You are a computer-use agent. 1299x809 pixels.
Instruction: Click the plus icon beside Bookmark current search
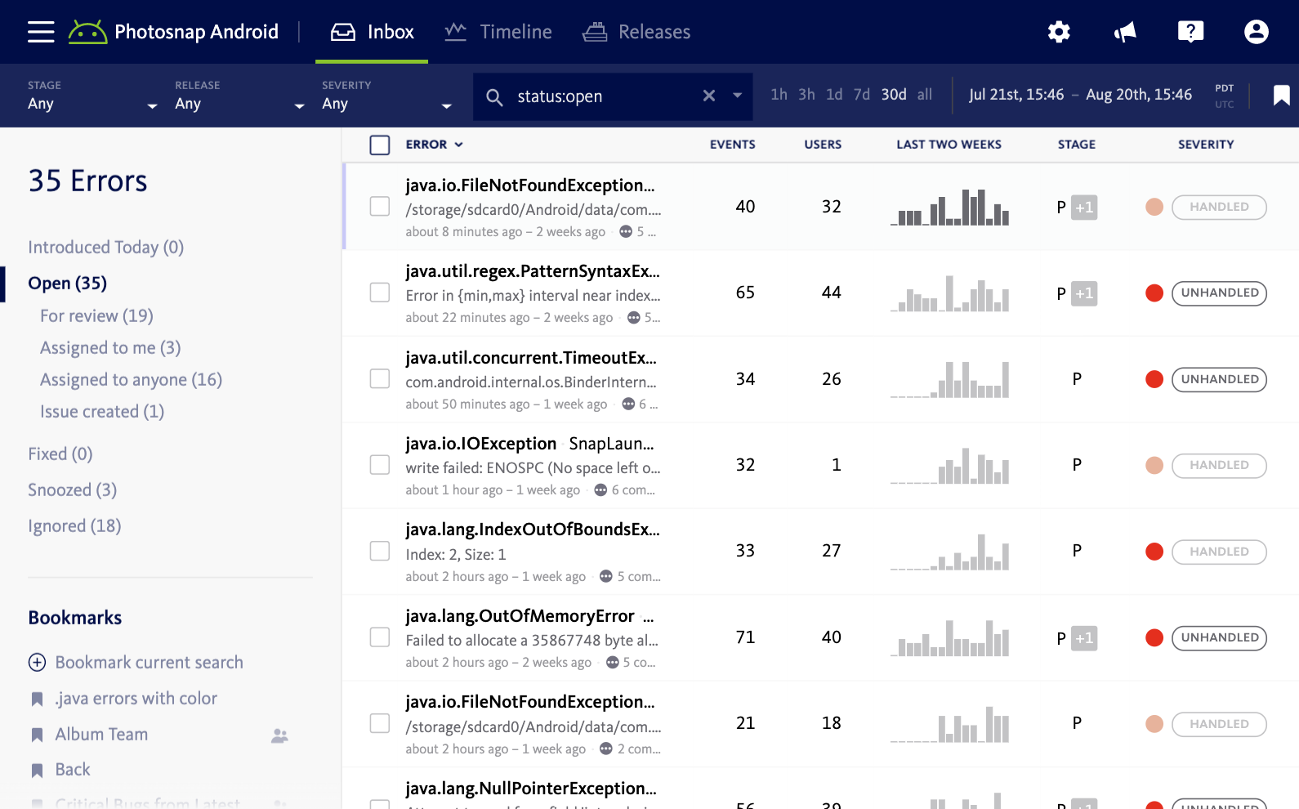38,662
